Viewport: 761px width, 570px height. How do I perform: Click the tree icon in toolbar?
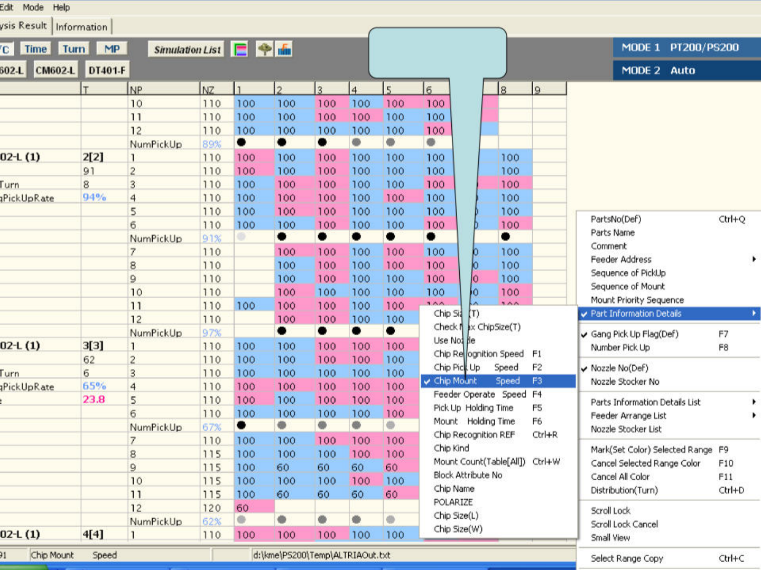tap(264, 50)
